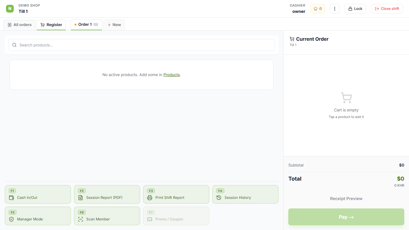The height and width of the screenshot is (230, 409).
Task: Click the empty cart icon in order panel
Action: click(346, 98)
